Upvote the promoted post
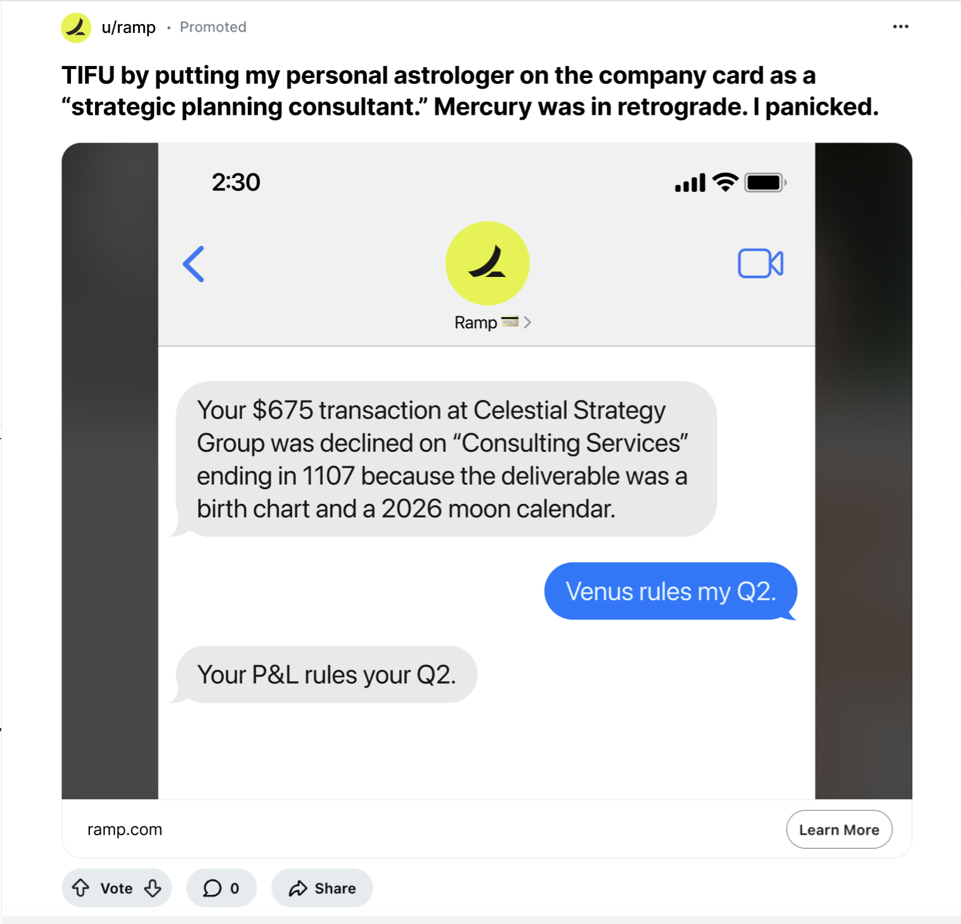Viewport: 961px width, 924px height. pyautogui.click(x=81, y=888)
